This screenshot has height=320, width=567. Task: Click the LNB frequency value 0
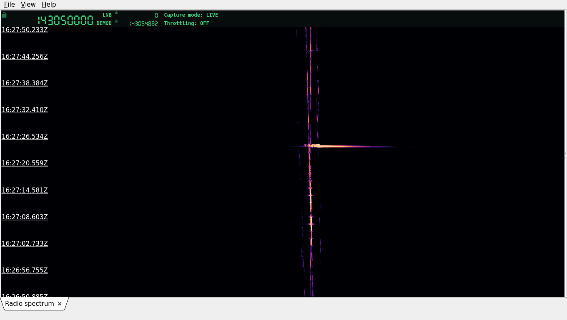click(x=156, y=15)
